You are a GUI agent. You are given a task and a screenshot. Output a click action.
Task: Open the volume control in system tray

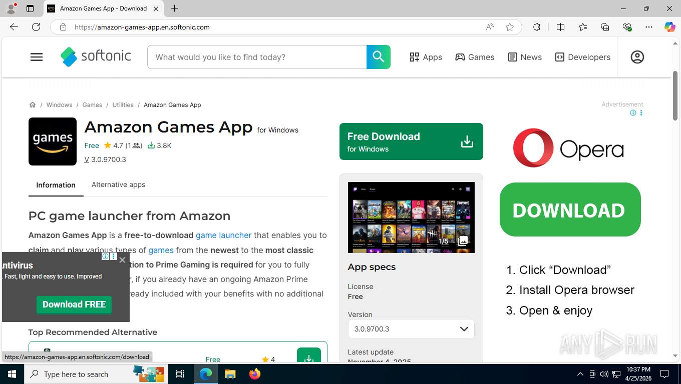pos(604,374)
